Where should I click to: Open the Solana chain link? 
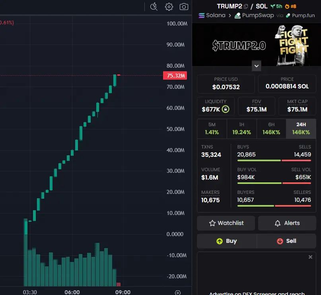coord(212,16)
